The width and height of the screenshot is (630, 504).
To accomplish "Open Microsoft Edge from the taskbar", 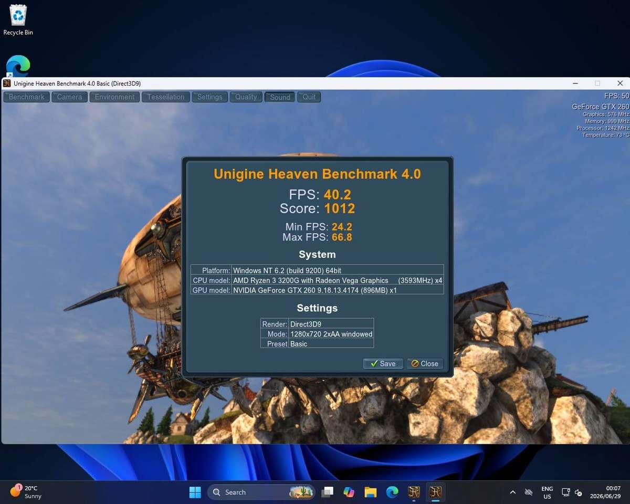I will coord(392,492).
